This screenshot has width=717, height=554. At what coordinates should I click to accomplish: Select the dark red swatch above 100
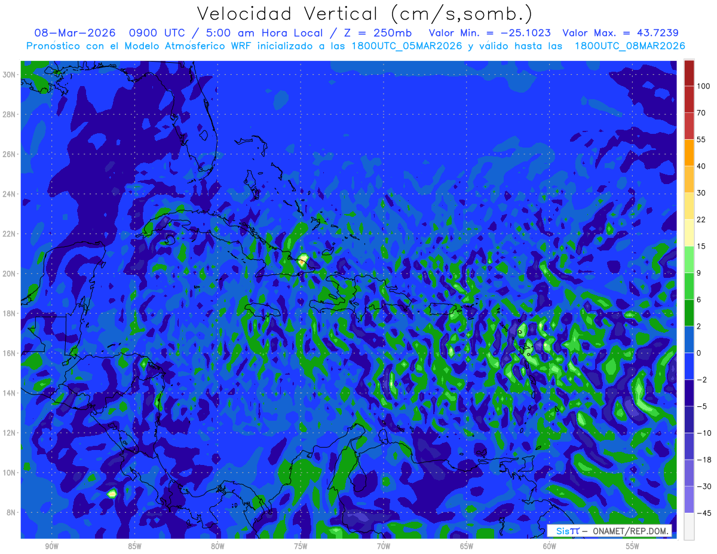[x=689, y=73]
